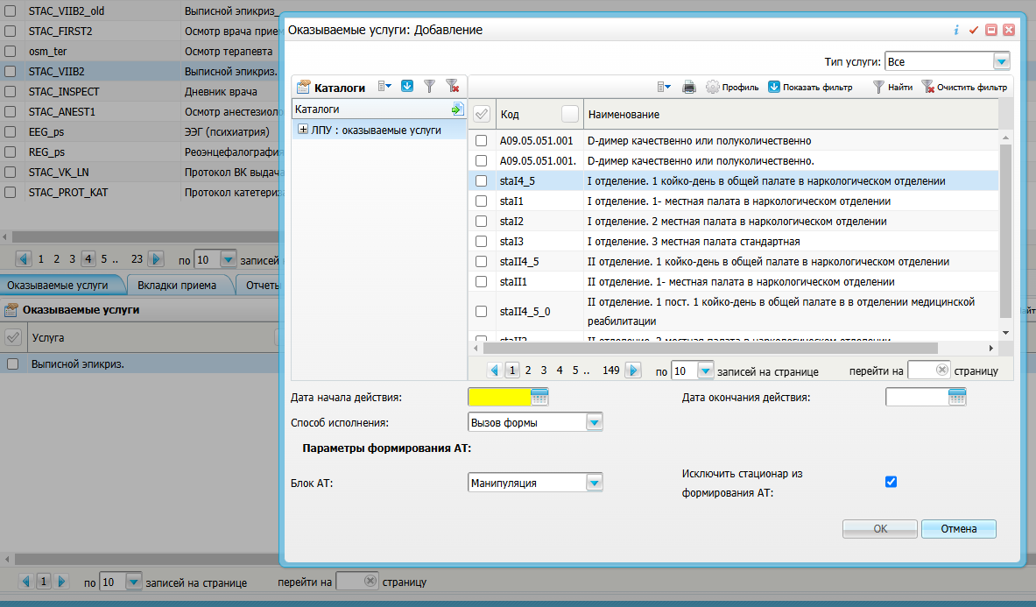Click Очистить фильтр in the services grid toolbar
Image resolution: width=1036 pixels, height=607 pixels.
pos(964,87)
